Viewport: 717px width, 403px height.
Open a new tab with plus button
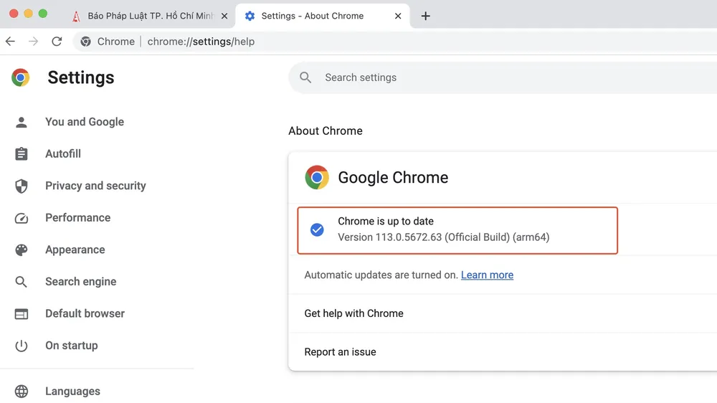425,16
